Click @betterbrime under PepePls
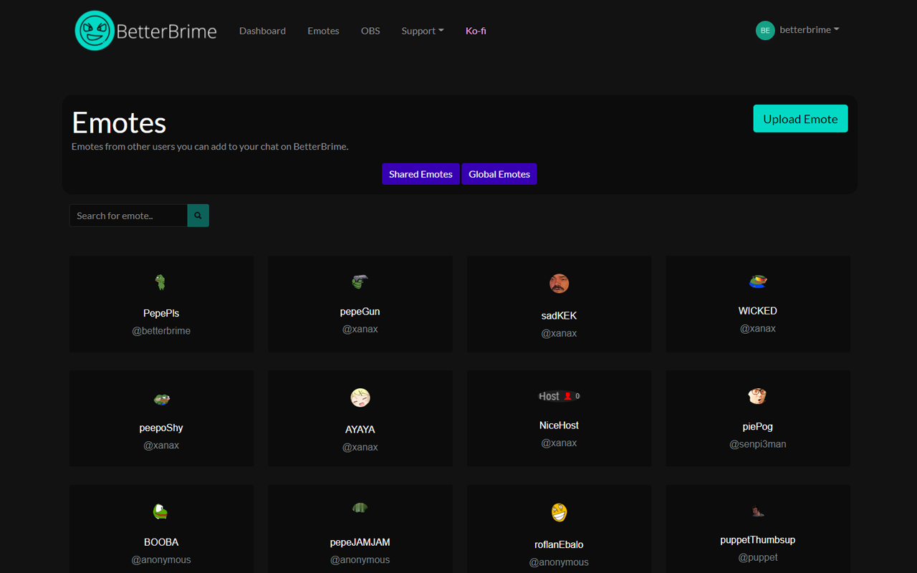Screen dimensions: 917x573 pos(161,331)
